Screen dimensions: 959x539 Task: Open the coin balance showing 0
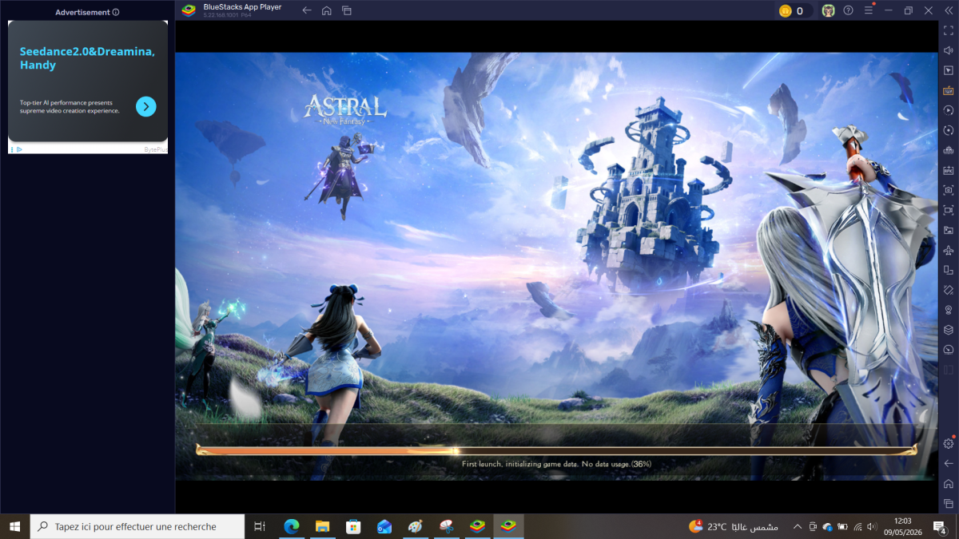coord(795,10)
